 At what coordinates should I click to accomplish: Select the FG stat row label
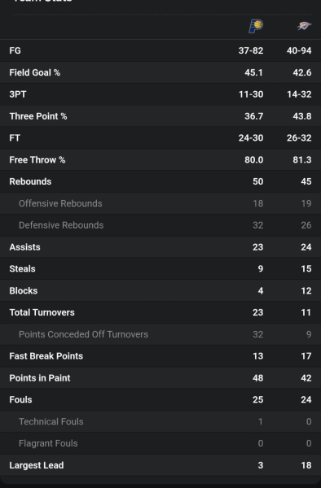15,50
